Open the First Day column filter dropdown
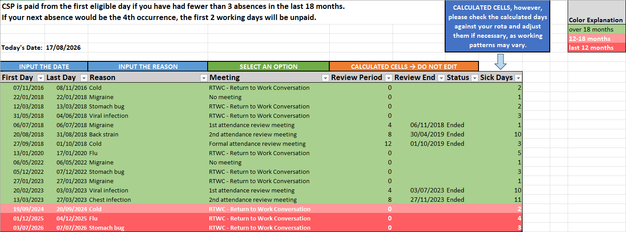 41,78
